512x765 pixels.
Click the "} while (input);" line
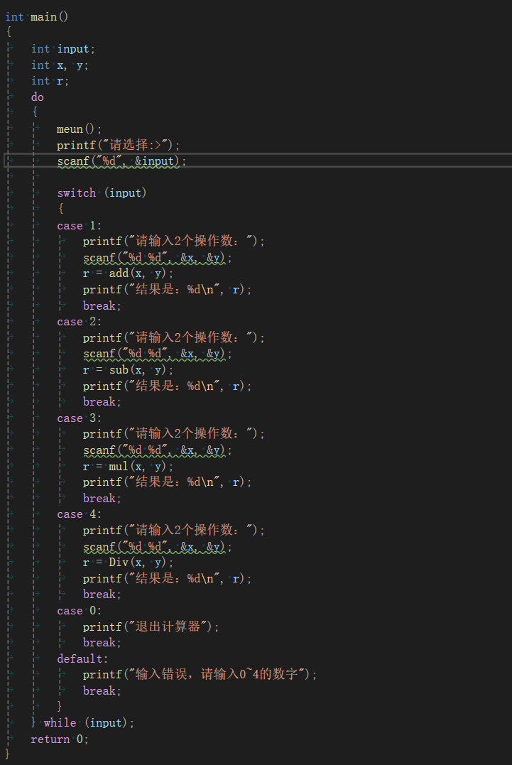coord(82,722)
